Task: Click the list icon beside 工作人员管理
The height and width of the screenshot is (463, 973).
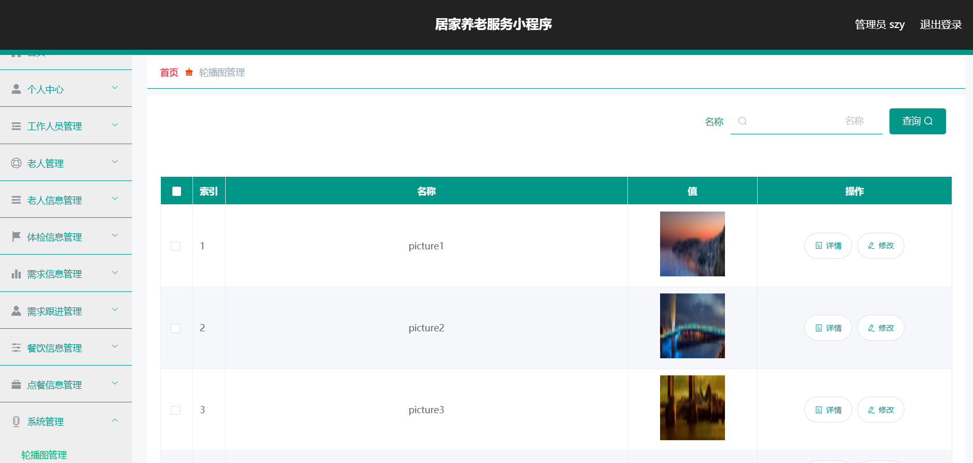Action: pyautogui.click(x=16, y=127)
